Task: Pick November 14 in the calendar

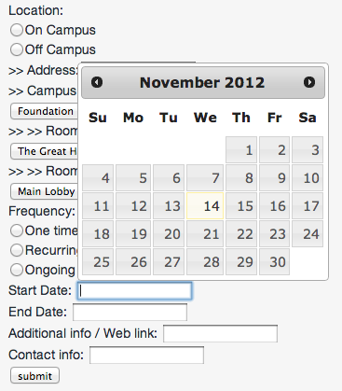Action: 205,206
